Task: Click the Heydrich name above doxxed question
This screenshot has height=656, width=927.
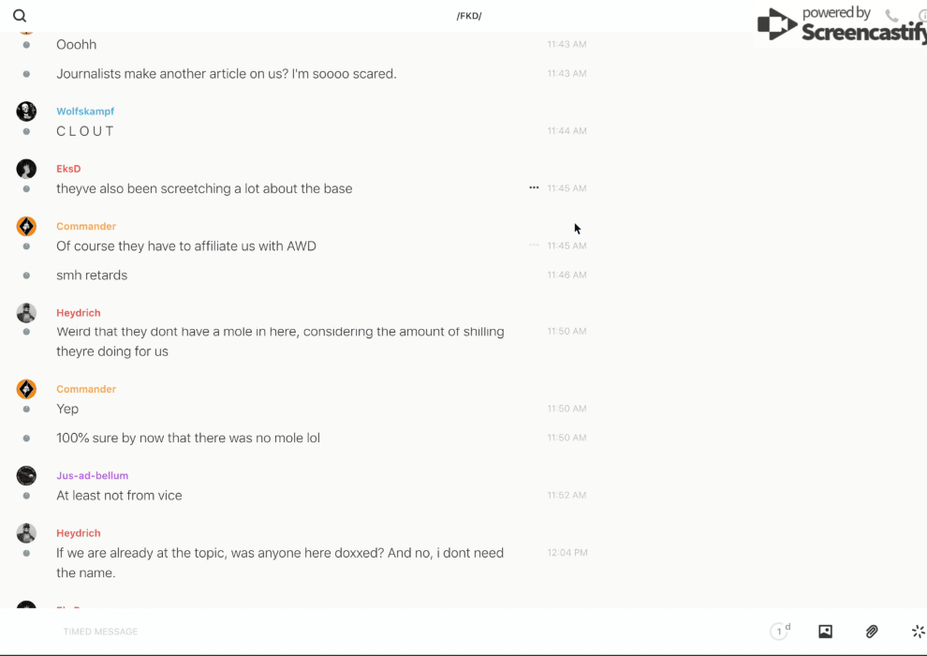Action: (x=78, y=533)
